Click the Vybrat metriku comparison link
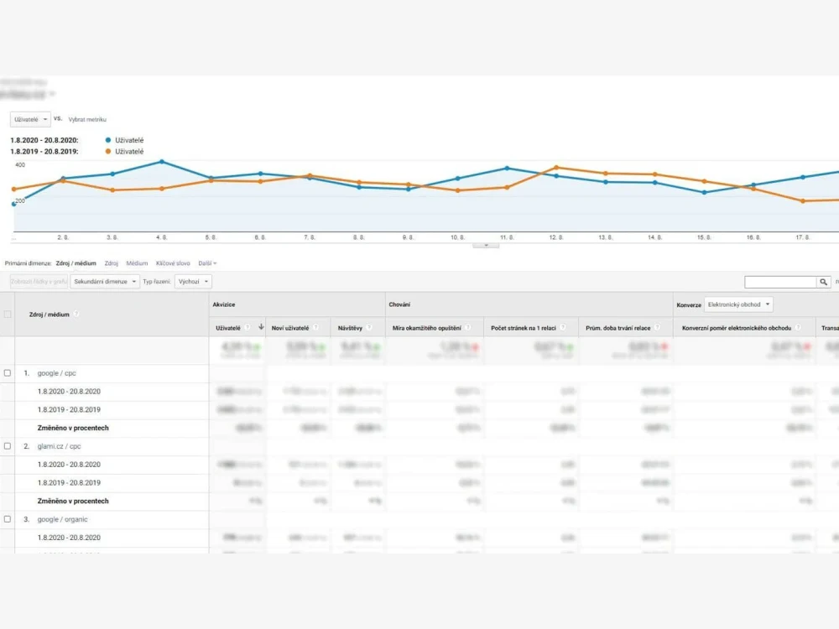Image resolution: width=839 pixels, height=629 pixels. [87, 119]
